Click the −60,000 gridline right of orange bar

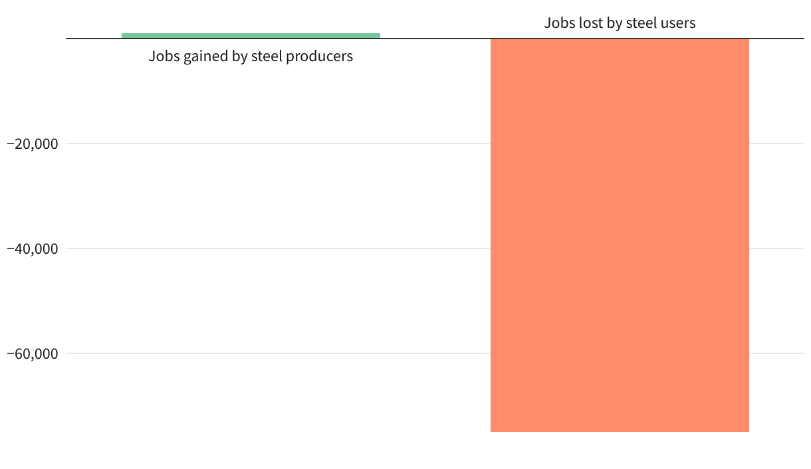776,353
